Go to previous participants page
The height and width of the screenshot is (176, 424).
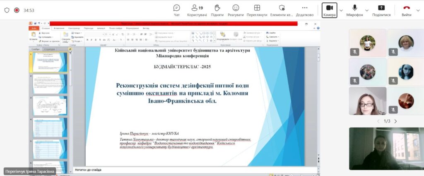point(378,121)
